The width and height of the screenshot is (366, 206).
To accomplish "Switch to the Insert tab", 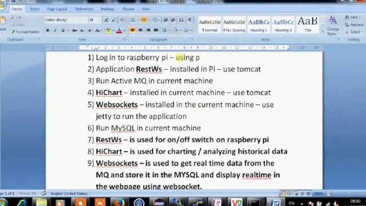I will click(34, 9).
